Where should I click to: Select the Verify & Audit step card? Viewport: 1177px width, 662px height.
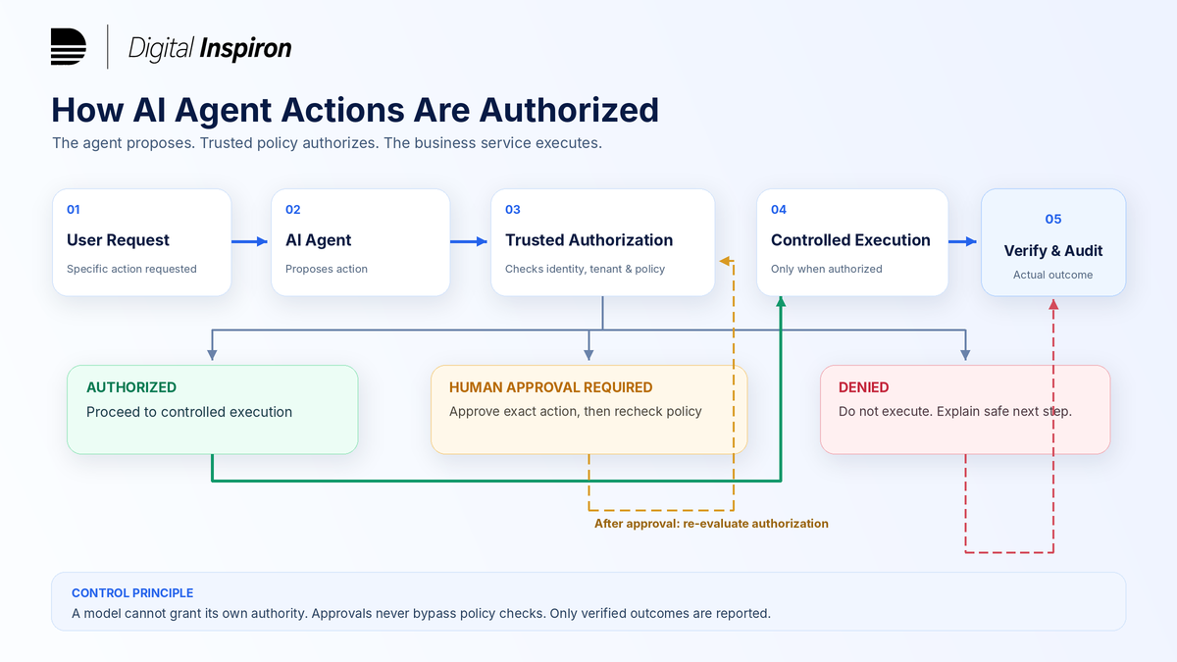pyautogui.click(x=1053, y=242)
